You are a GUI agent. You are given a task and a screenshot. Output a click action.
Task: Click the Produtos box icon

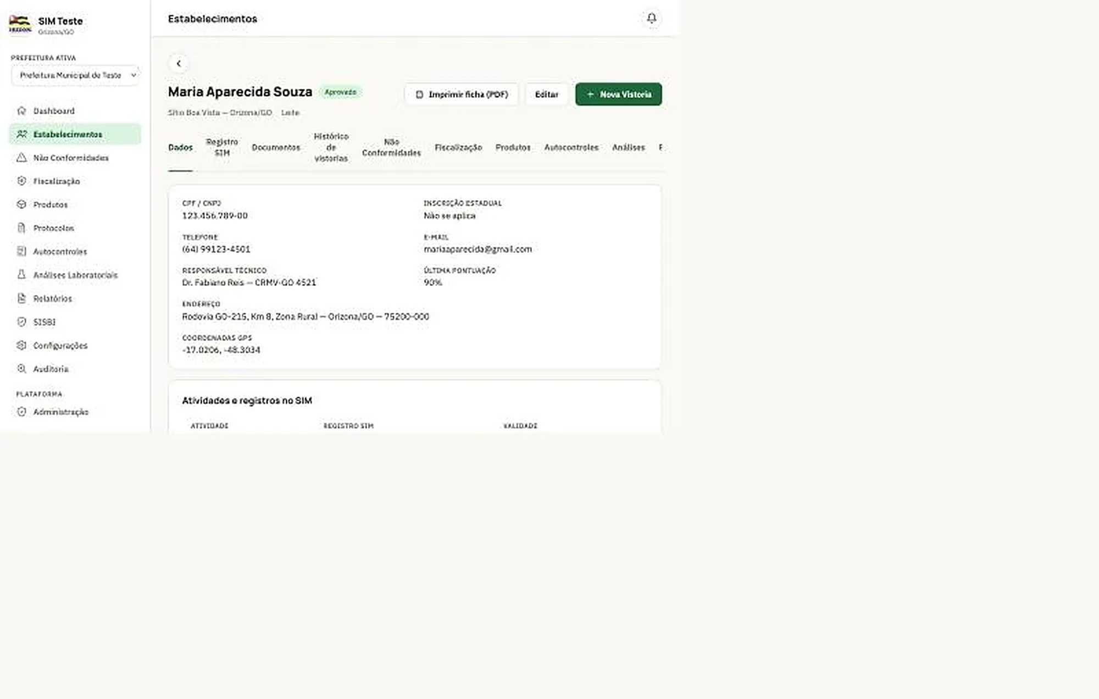21,204
